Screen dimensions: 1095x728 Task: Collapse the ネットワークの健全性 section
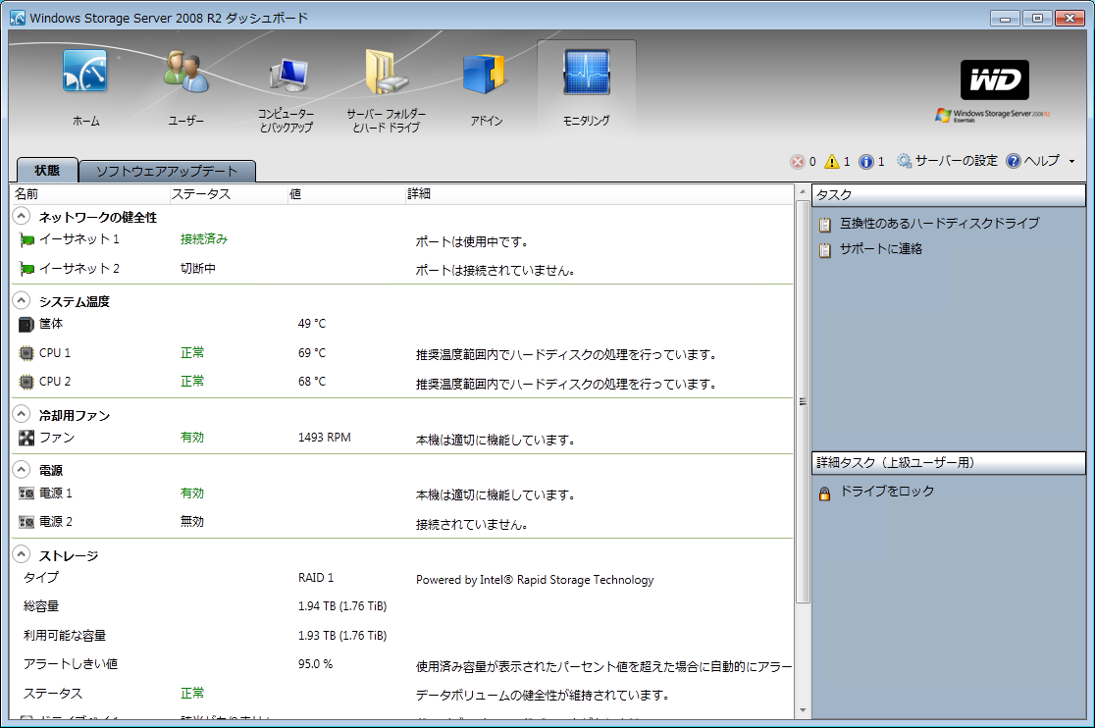pyautogui.click(x=22, y=216)
